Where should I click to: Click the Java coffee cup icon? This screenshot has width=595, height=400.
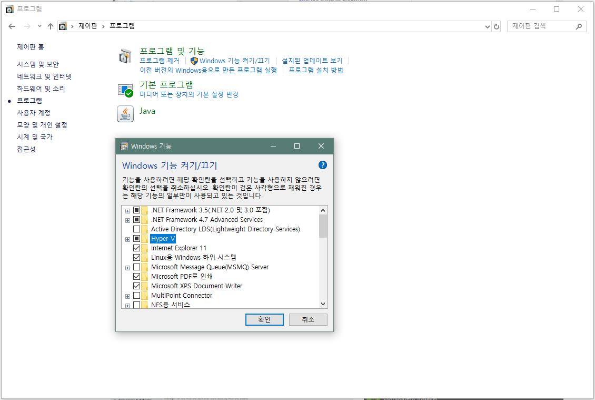tap(125, 114)
